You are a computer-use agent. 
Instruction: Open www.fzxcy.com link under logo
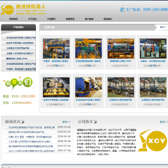(x=30, y=14)
